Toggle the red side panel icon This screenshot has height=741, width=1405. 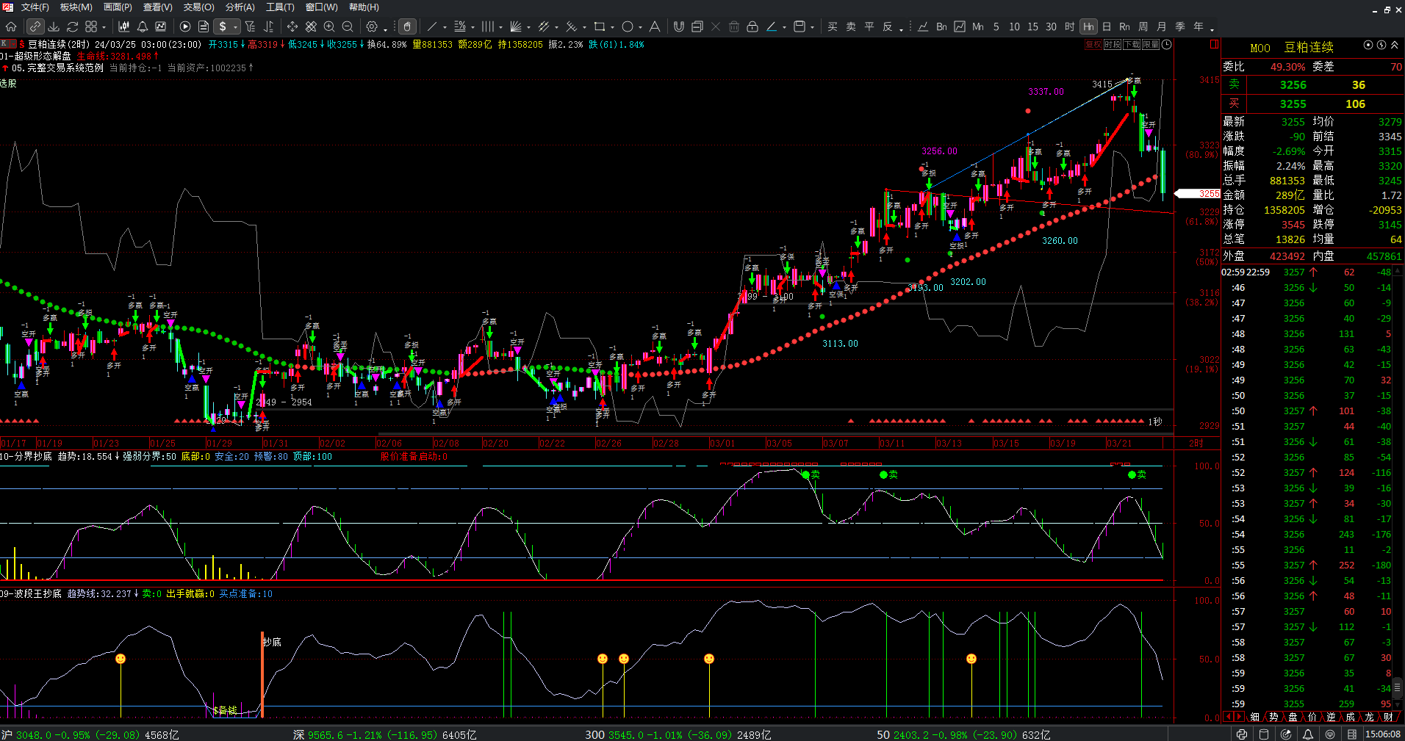pyautogui.click(x=1214, y=45)
